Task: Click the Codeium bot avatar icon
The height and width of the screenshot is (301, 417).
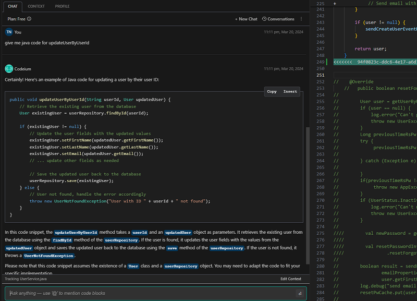Action: [x=9, y=68]
